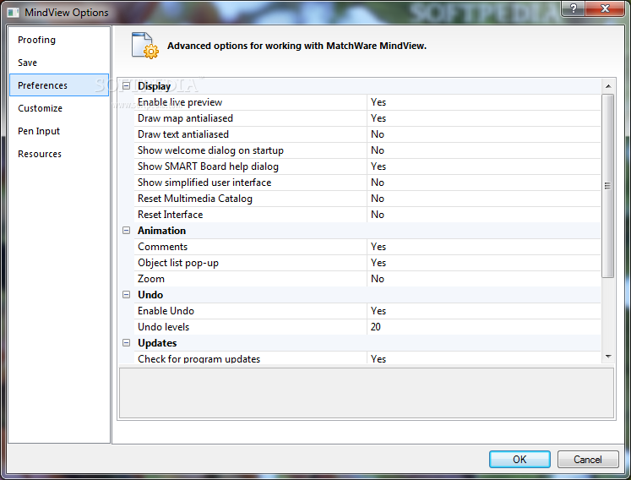Select Check for program updates row
The width and height of the screenshot is (631, 480).
367,357
